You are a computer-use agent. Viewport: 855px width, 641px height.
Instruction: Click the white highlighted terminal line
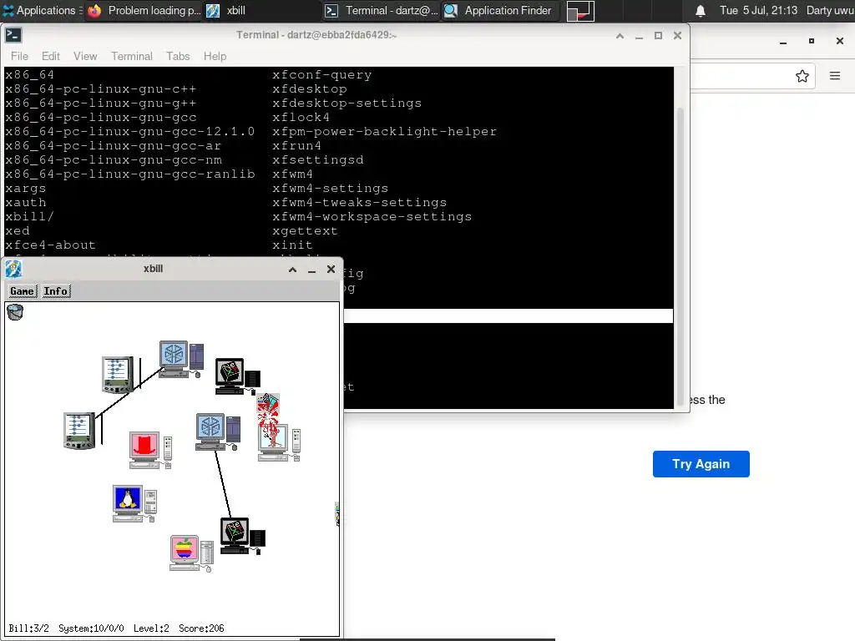[508, 315]
